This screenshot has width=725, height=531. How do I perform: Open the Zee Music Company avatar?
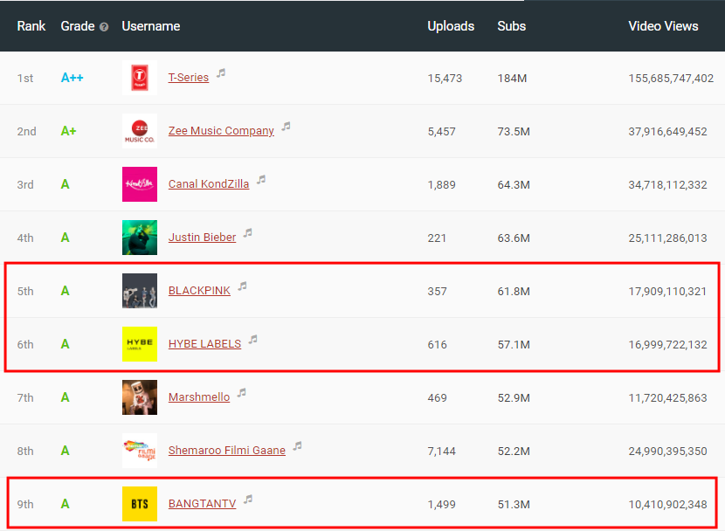pyautogui.click(x=140, y=131)
